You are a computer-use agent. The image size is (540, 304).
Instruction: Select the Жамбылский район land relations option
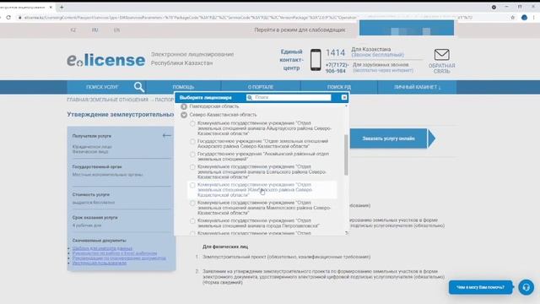pos(192,185)
